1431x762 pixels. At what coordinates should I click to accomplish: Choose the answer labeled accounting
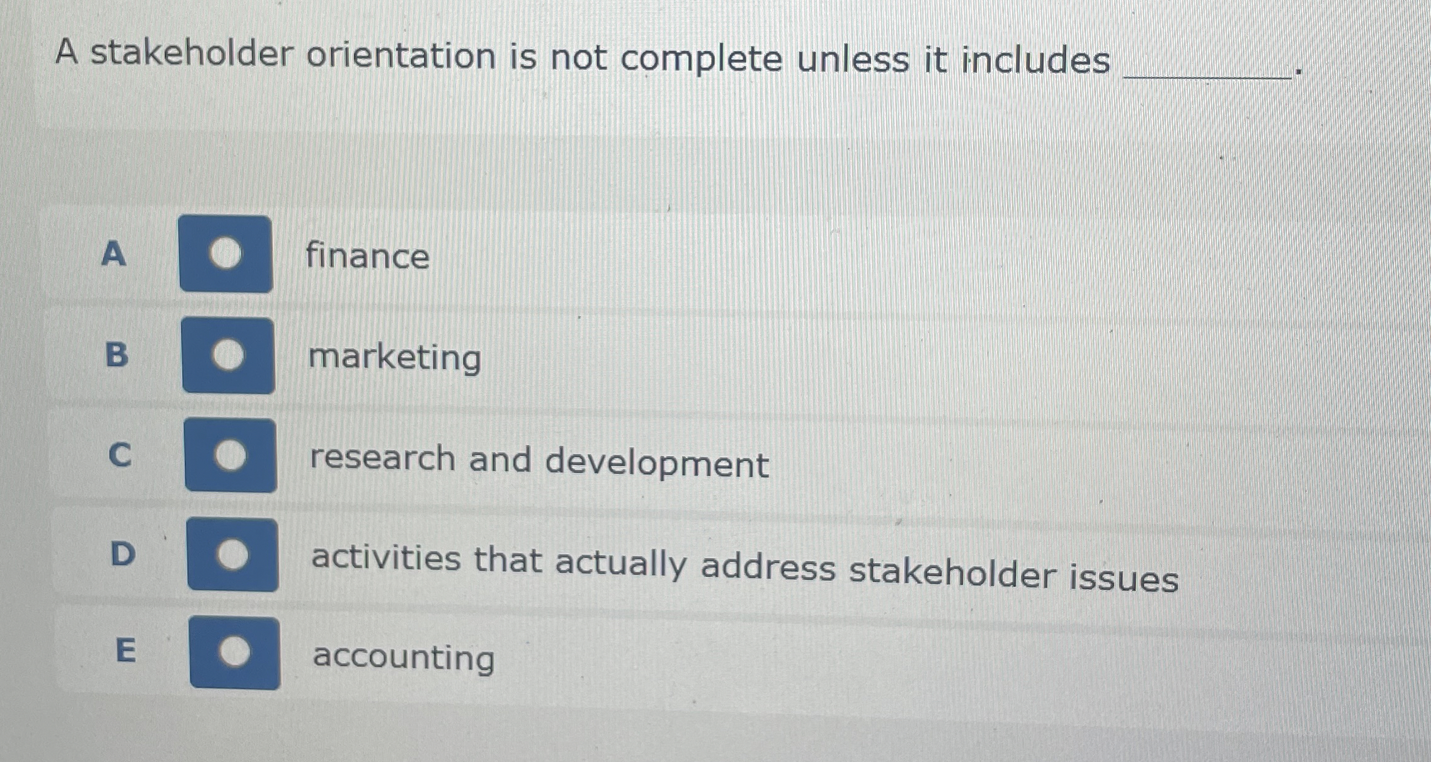(x=402, y=659)
